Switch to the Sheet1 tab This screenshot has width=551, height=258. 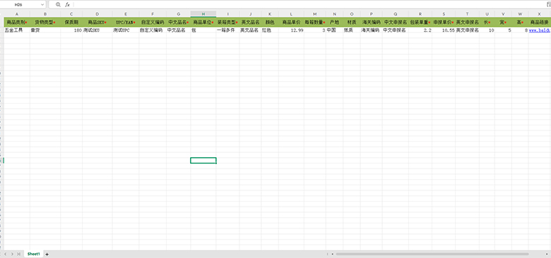coord(34,254)
